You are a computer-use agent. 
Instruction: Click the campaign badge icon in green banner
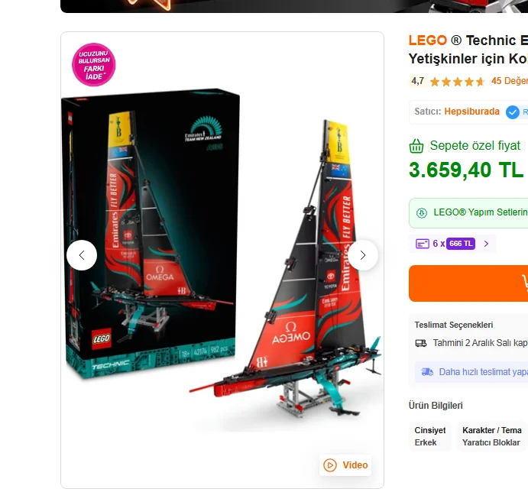(422, 212)
